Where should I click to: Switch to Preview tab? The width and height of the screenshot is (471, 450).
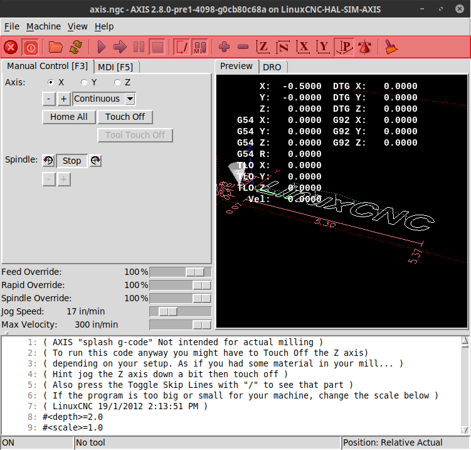click(x=236, y=66)
